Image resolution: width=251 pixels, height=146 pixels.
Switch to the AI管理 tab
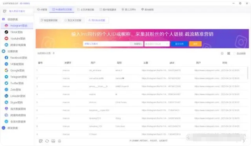tap(42, 10)
